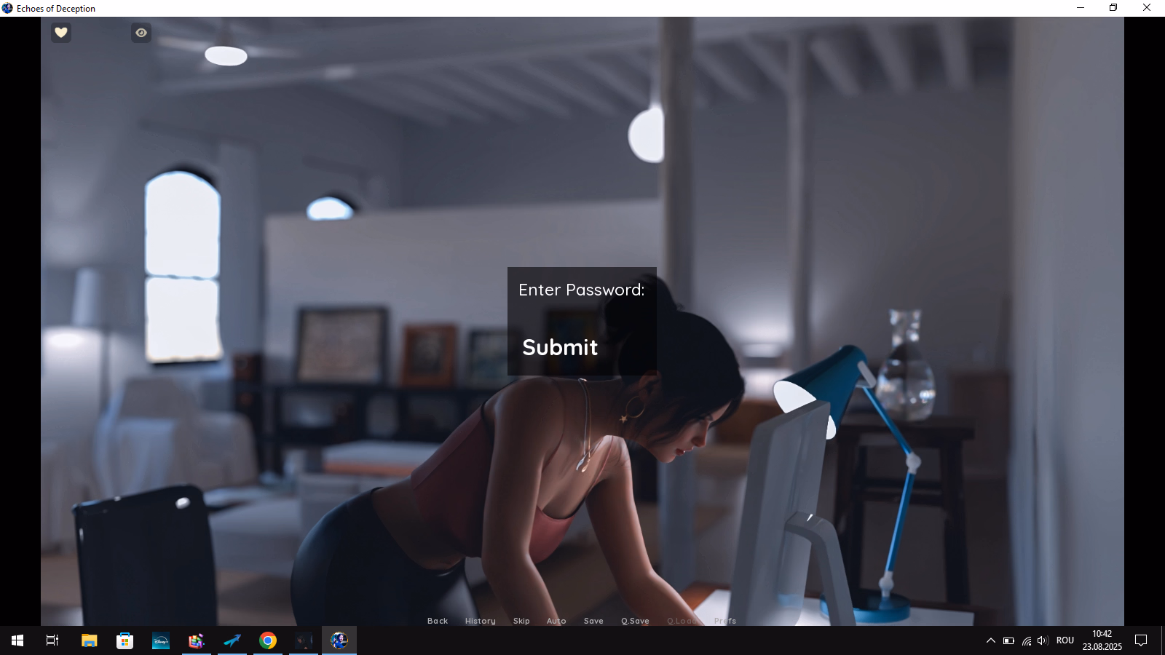The width and height of the screenshot is (1165, 655).
Task: Click Q.Load to quick load
Action: coord(682,621)
